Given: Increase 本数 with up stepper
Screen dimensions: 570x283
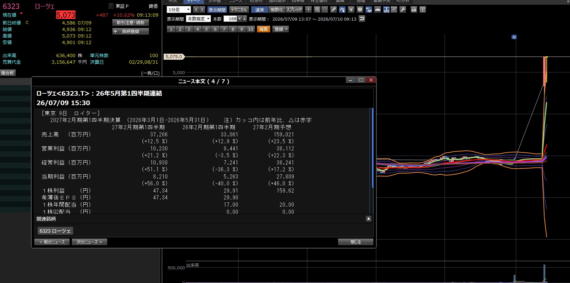Looking at the screenshot, I should 244,19.
